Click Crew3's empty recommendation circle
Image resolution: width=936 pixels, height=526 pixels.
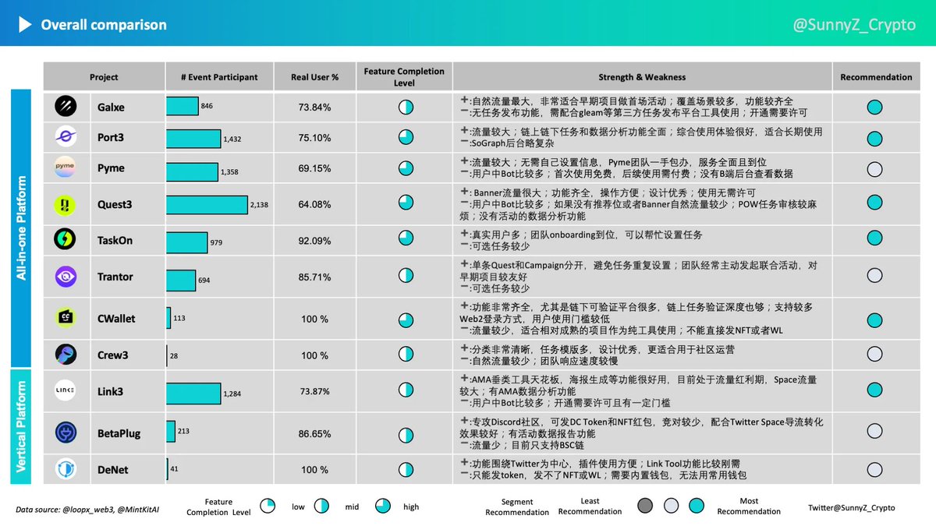875,354
